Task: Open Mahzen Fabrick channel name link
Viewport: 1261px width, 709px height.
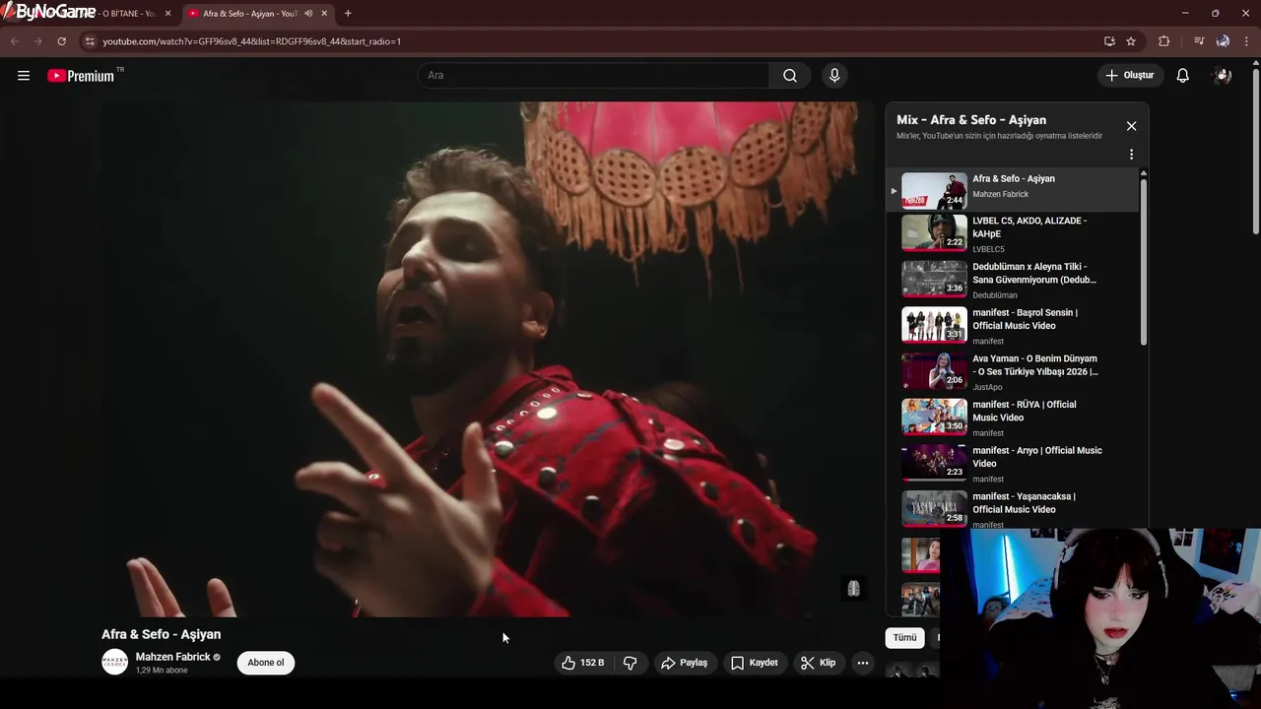Action: tap(172, 657)
